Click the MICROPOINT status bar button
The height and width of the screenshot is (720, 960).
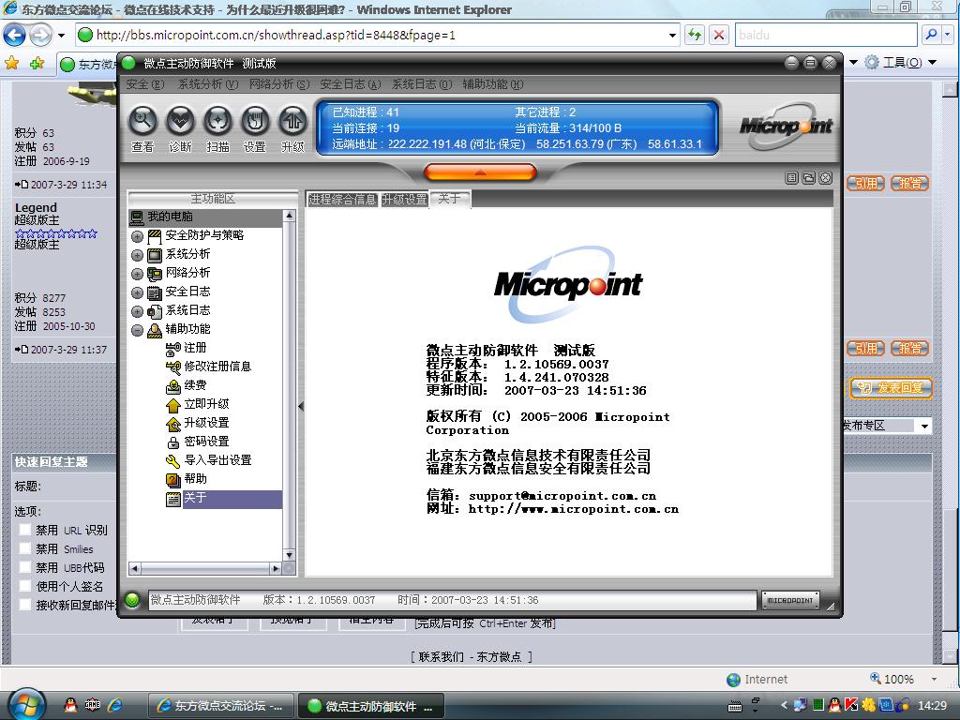tap(790, 600)
